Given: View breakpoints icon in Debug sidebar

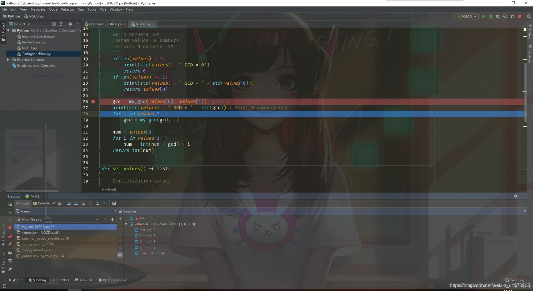Looking at the screenshot, I should pos(10,236).
